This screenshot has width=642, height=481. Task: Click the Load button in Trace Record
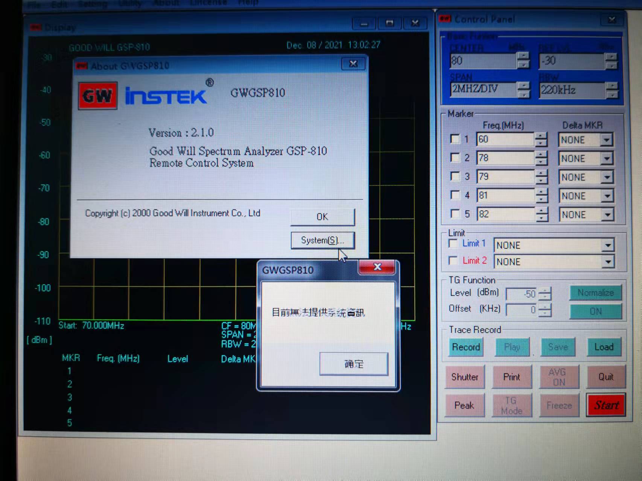pos(604,347)
